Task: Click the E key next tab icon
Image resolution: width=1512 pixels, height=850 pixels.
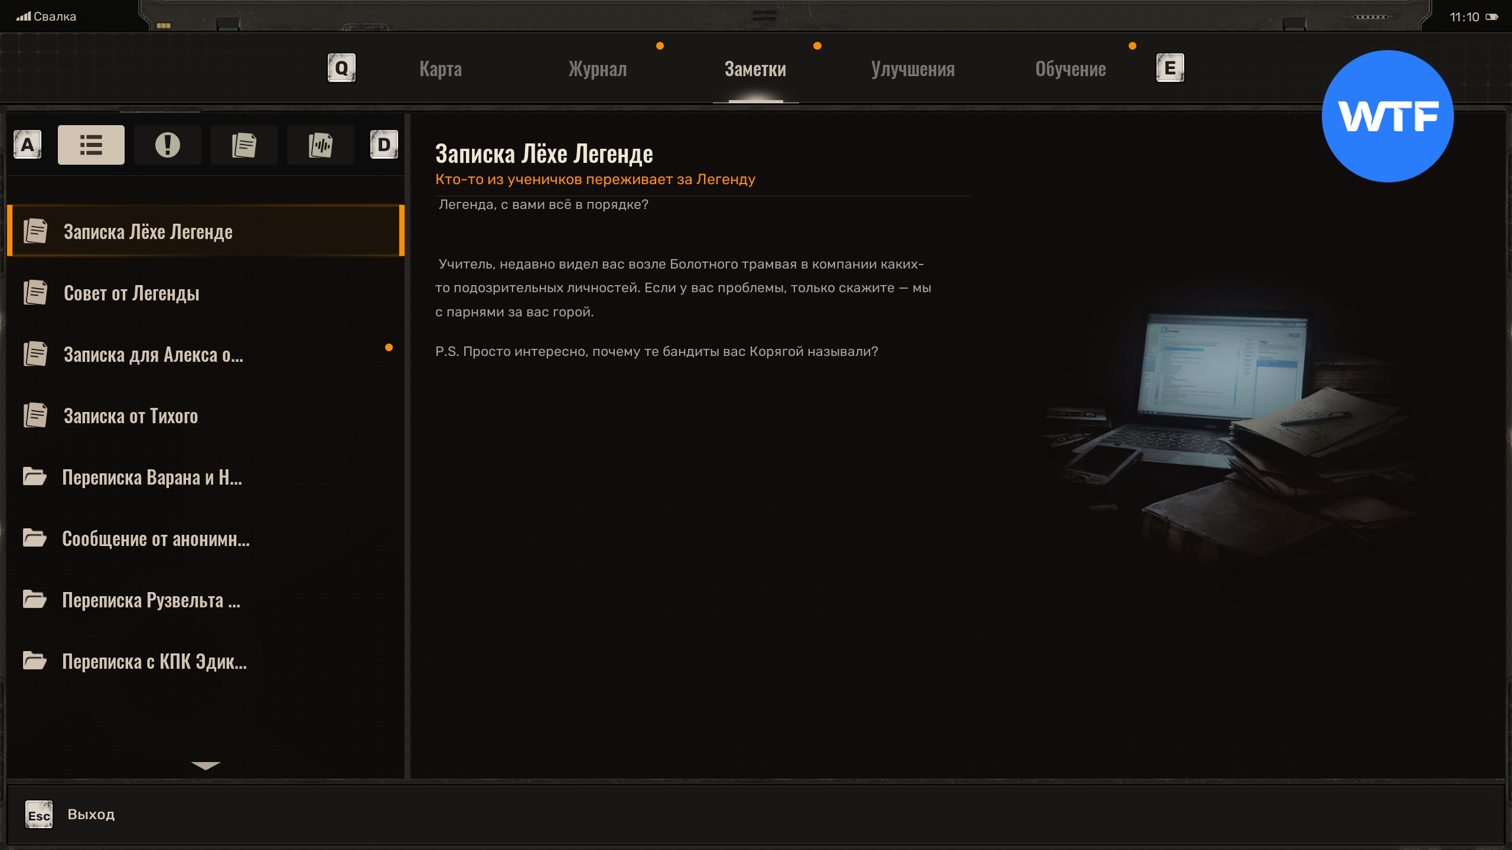Action: click(1169, 68)
